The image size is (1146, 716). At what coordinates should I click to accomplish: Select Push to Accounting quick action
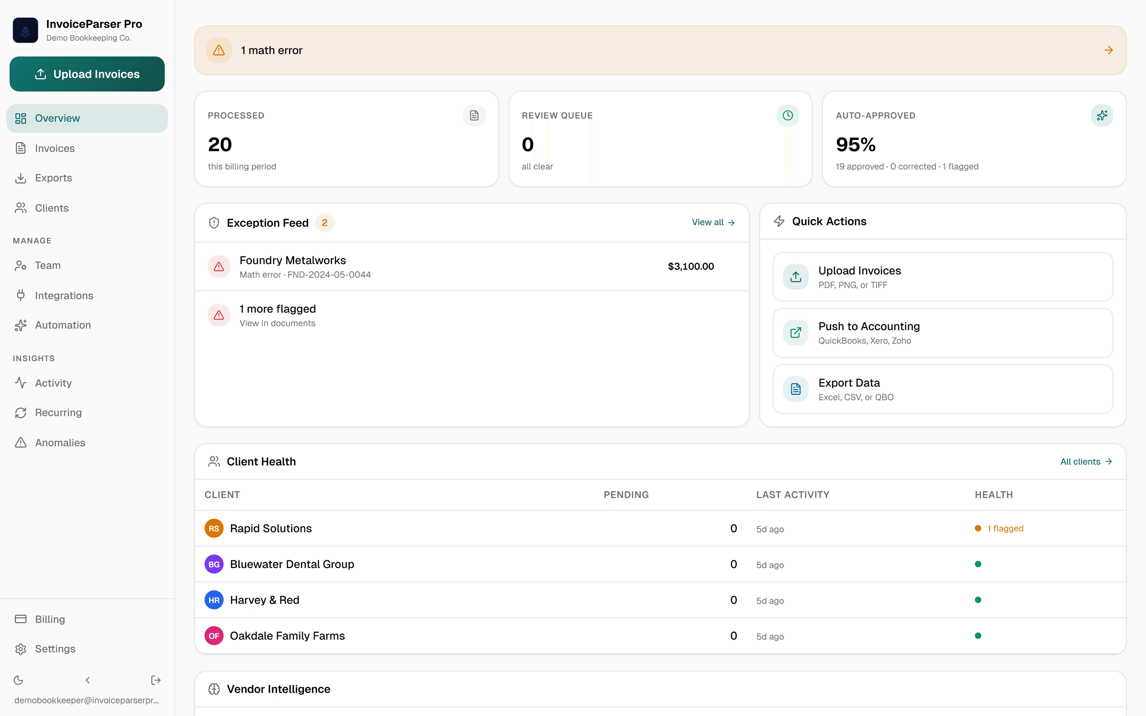coord(942,332)
